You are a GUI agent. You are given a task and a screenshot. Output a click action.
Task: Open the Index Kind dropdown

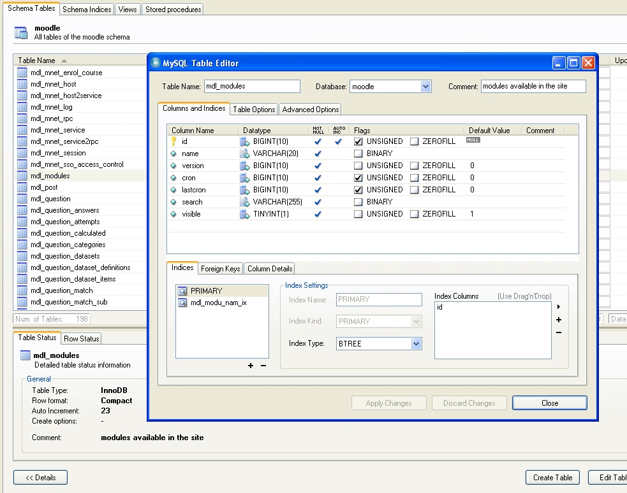click(x=417, y=322)
